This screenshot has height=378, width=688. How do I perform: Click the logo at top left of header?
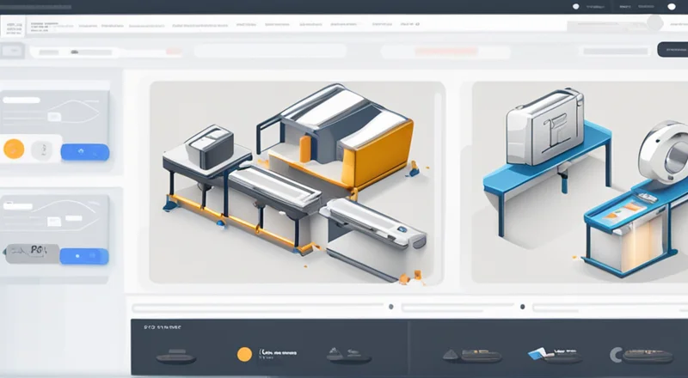click(x=15, y=28)
